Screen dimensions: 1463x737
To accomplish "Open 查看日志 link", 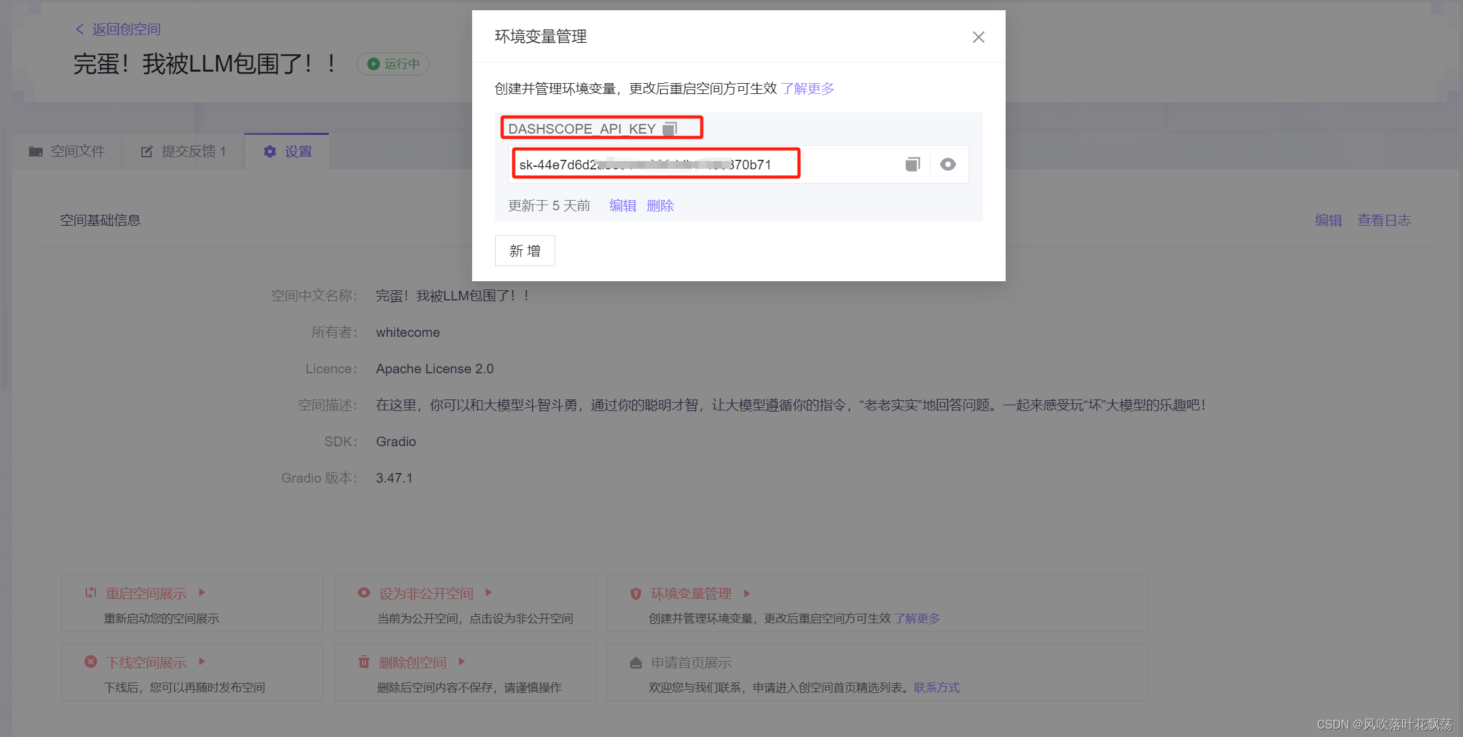I will click(x=1384, y=221).
